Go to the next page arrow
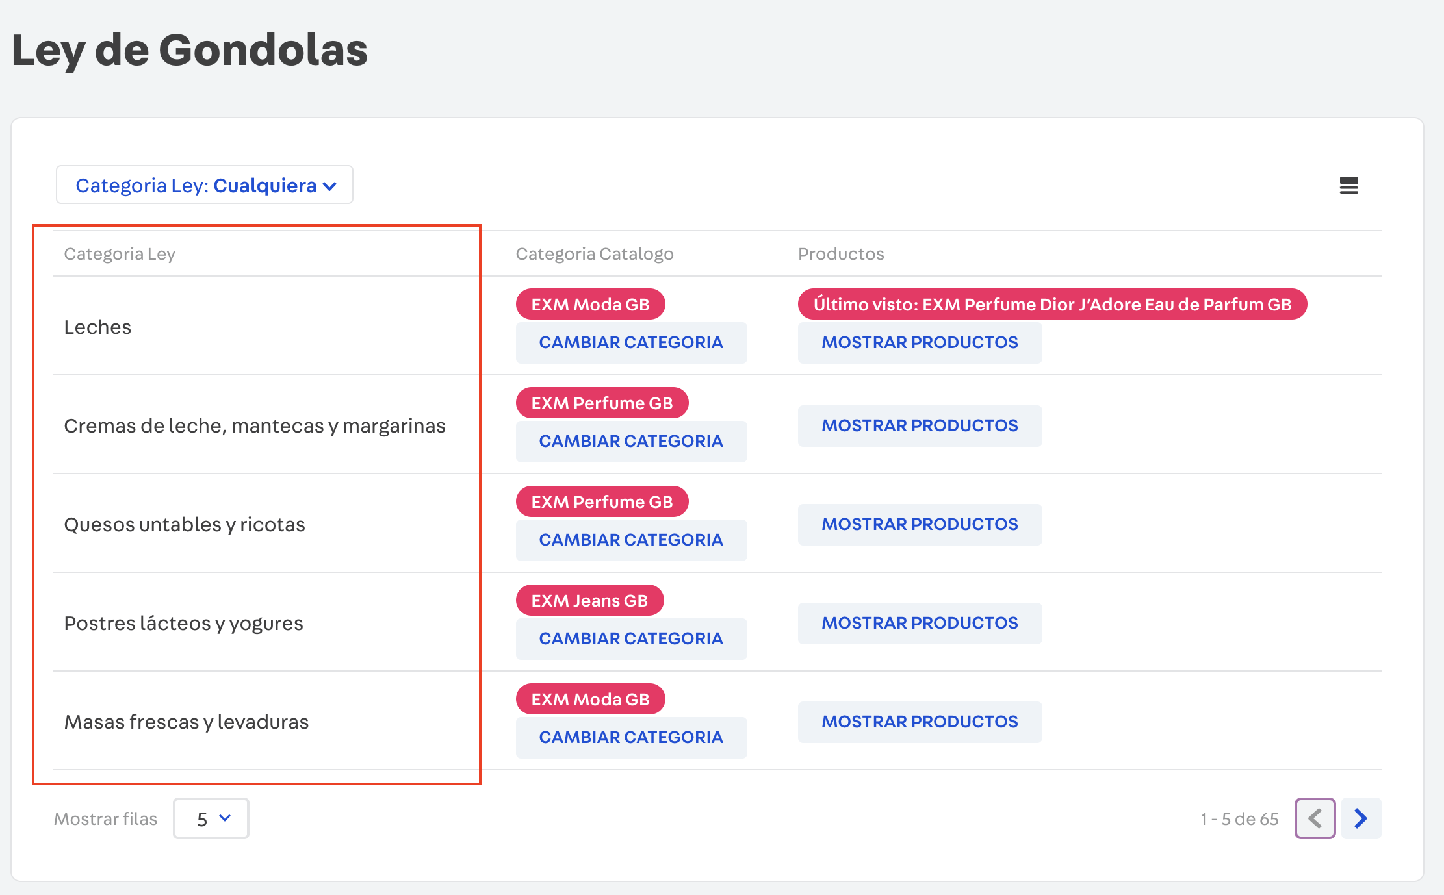The height and width of the screenshot is (895, 1444). pos(1361,818)
